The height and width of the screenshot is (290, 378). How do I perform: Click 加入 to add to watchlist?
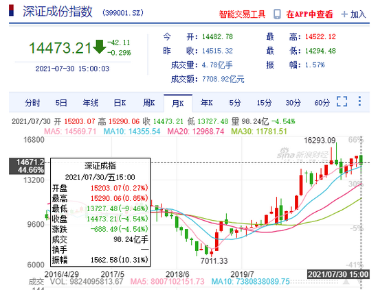coord(358,14)
